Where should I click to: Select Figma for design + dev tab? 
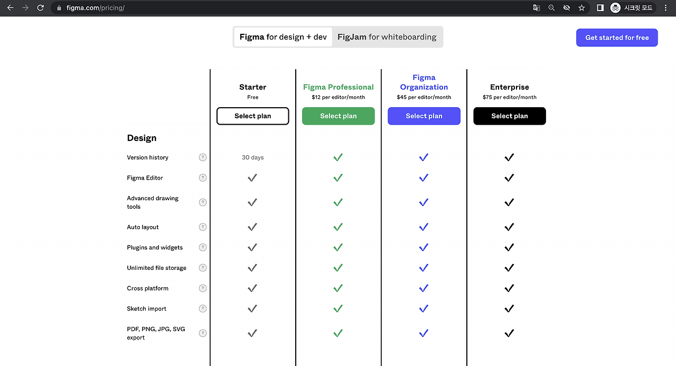click(283, 37)
